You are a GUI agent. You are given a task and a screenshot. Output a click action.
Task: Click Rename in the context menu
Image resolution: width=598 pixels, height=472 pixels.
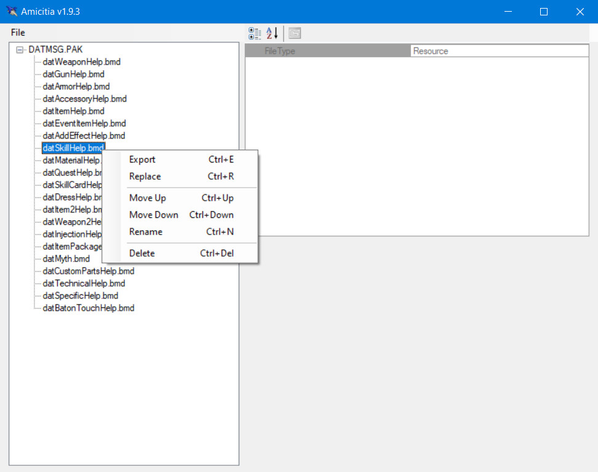146,232
